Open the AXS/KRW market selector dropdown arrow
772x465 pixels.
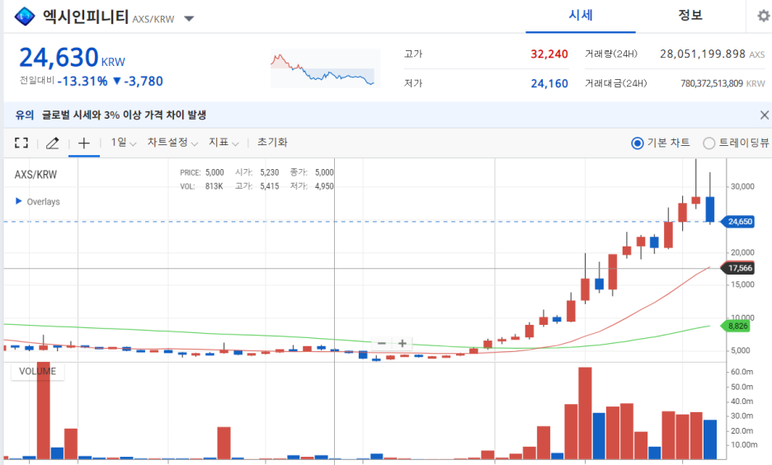click(189, 19)
